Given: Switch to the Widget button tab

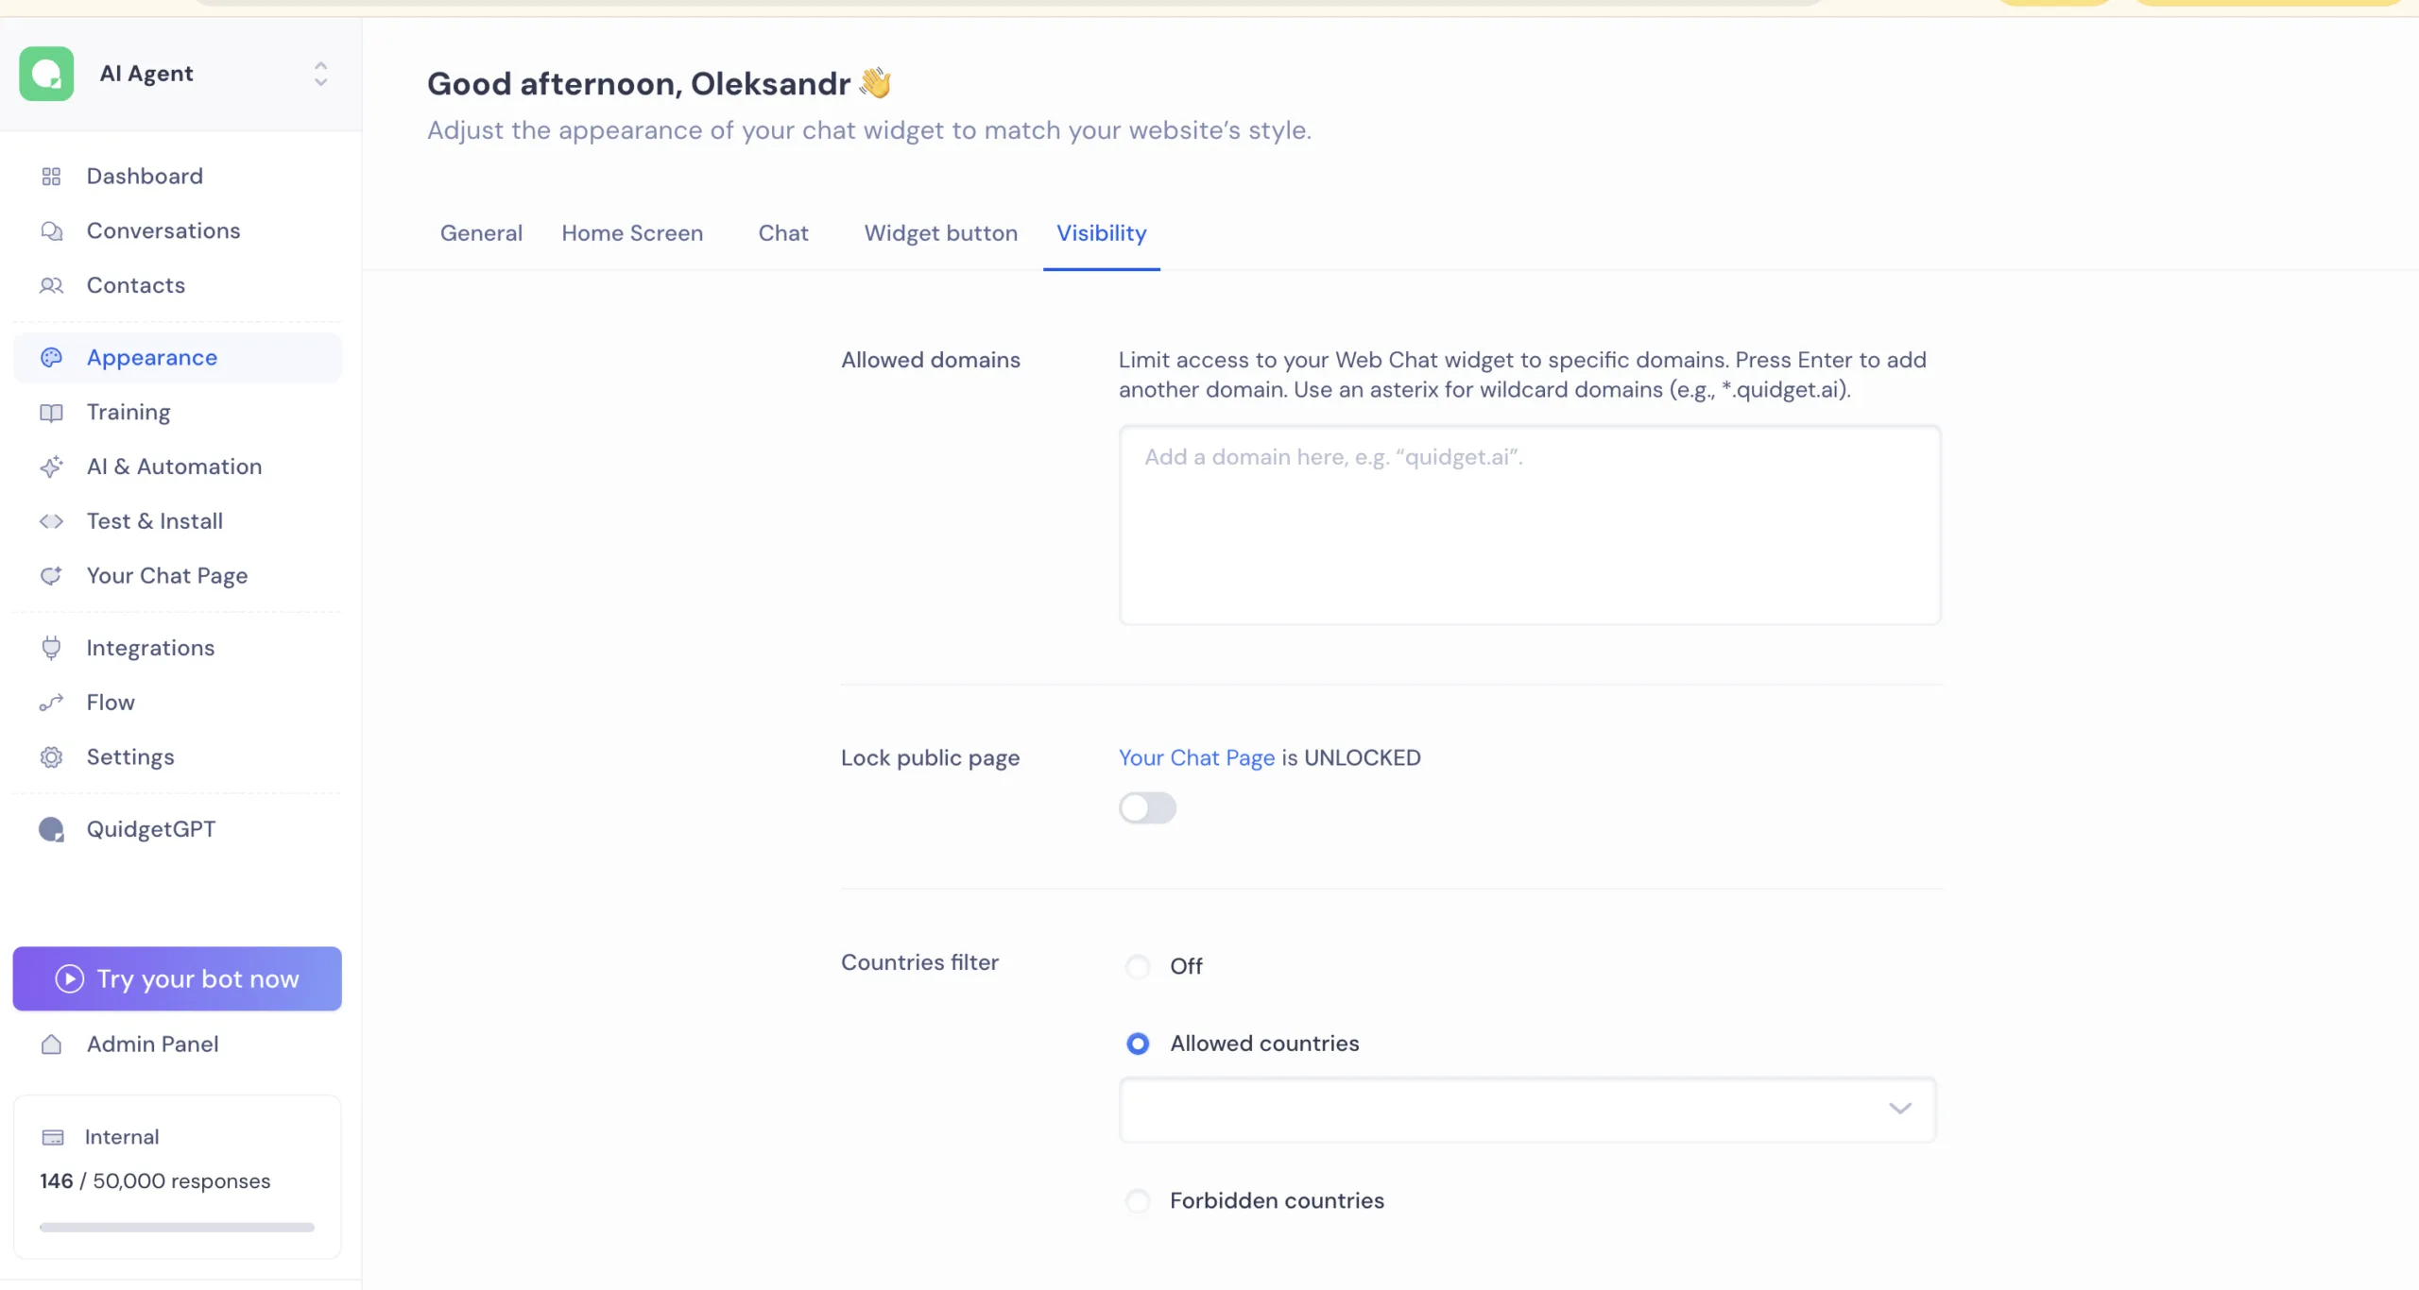Looking at the screenshot, I should pos(940,233).
